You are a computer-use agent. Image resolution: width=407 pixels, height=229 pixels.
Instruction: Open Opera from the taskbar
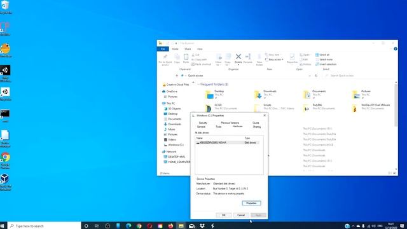click(x=149, y=226)
